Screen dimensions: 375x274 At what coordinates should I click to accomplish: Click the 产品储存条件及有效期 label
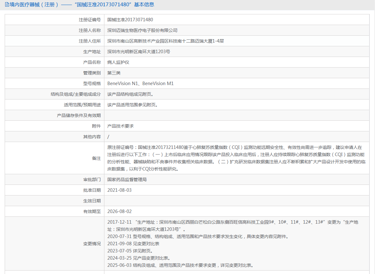pos(79,115)
